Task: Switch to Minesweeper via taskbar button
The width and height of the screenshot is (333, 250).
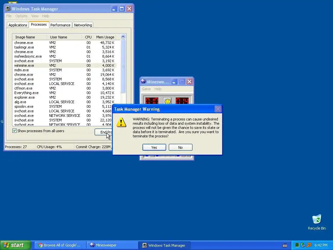Action: tap(112, 245)
